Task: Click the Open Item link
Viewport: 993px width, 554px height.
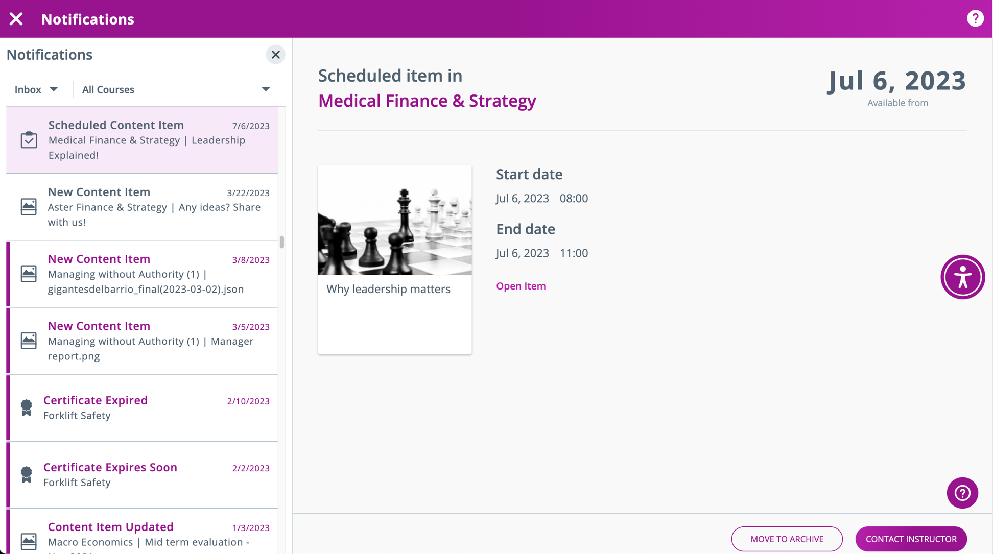Action: click(521, 286)
